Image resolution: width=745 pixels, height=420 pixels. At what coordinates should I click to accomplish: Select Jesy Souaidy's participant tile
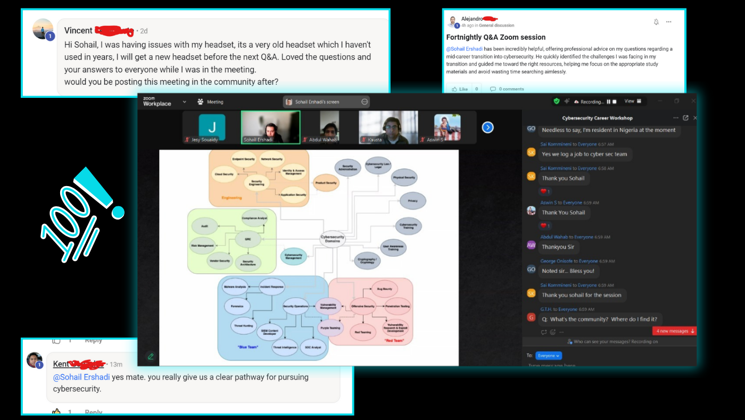click(212, 128)
